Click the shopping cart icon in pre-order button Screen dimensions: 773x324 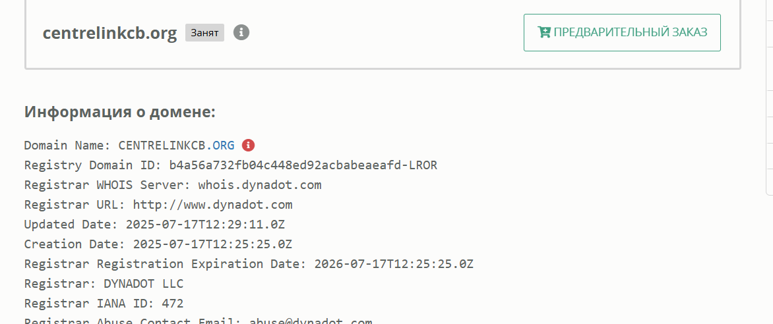544,32
